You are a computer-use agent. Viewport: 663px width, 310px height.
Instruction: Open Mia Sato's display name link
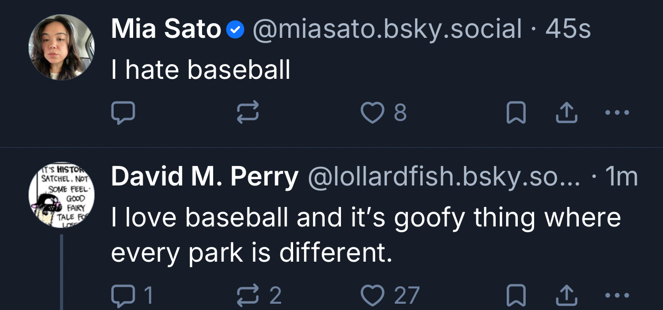click(166, 29)
